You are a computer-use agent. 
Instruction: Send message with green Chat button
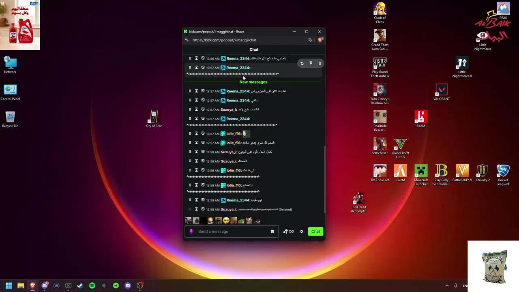click(x=315, y=232)
